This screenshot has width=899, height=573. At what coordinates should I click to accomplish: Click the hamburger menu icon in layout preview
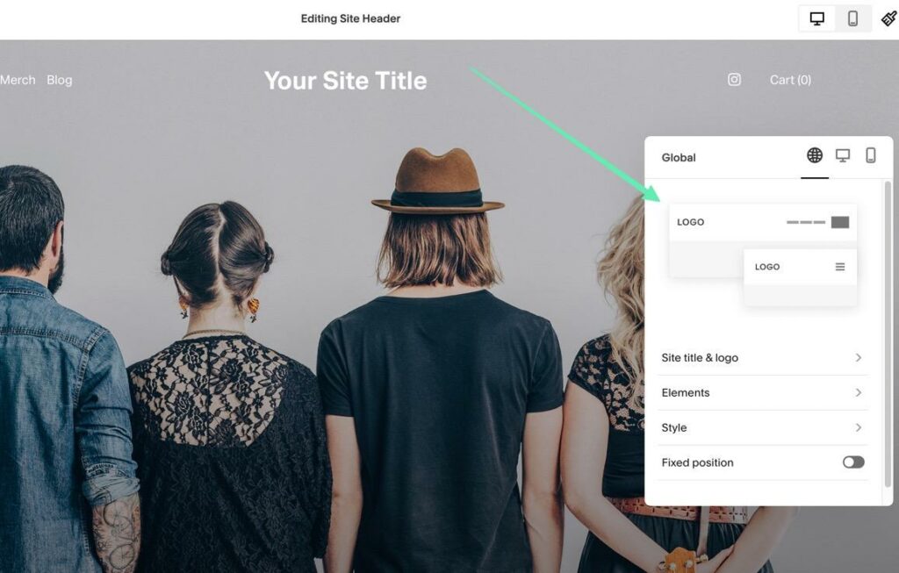[x=840, y=267]
